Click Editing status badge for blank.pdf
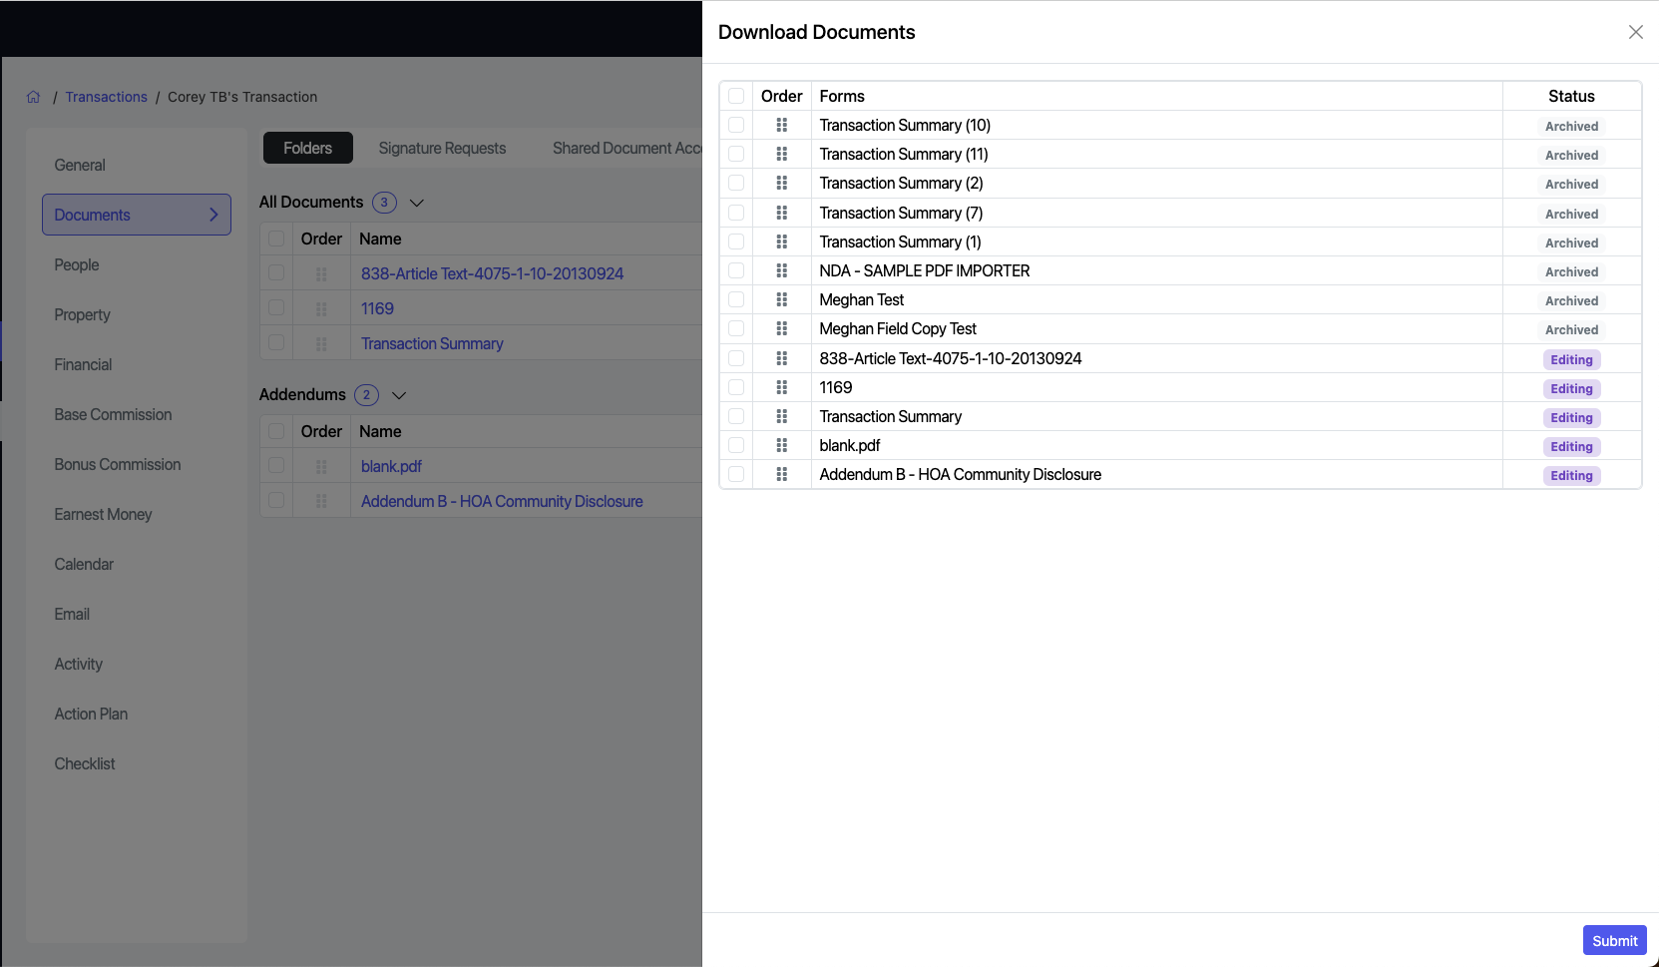Image resolution: width=1659 pixels, height=967 pixels. pos(1571,446)
